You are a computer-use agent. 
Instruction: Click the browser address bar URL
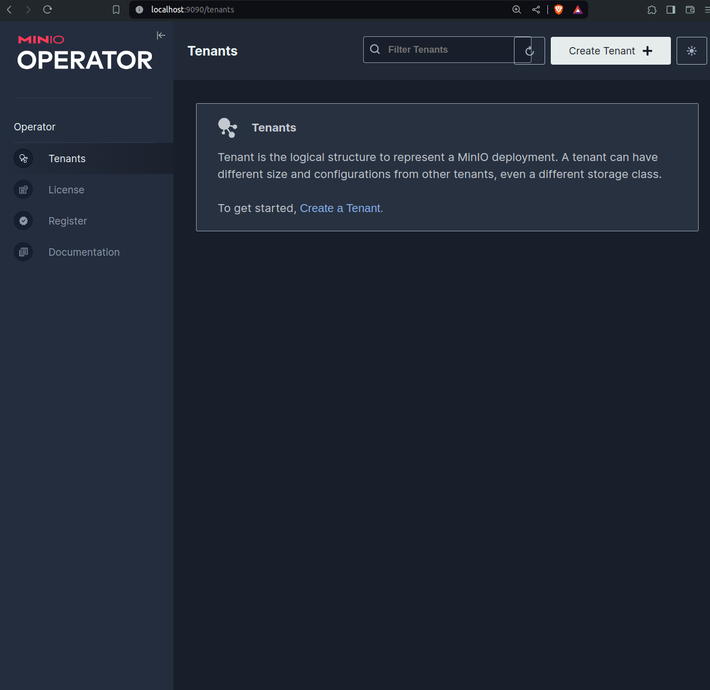click(193, 10)
